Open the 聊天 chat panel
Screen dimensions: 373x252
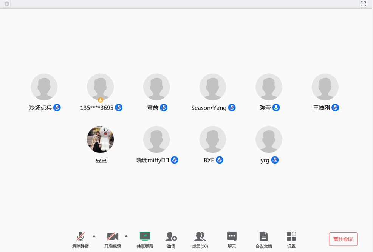232,237
